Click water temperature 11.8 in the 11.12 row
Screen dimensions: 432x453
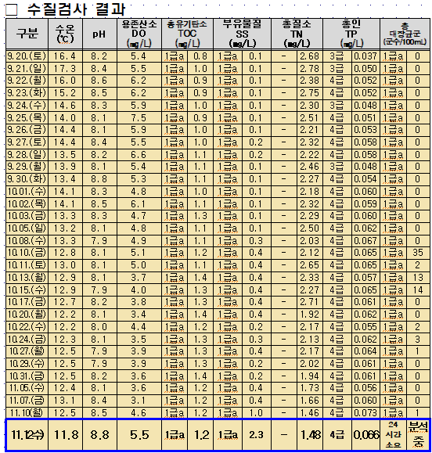65,435
